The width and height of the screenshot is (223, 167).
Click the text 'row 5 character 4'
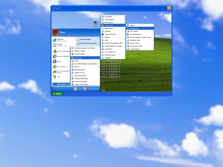[x=111, y=77]
